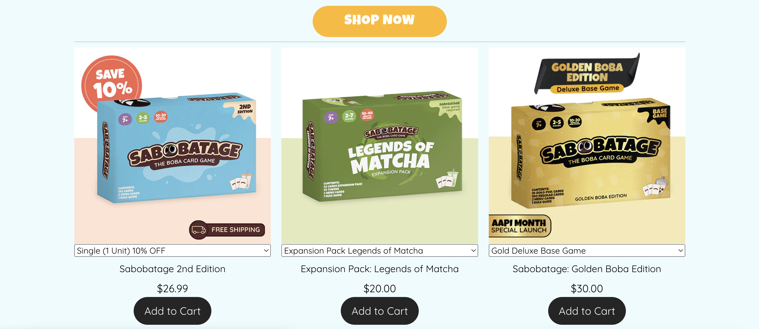Click the Sabobatage 2nd Edition title
Viewport: 759px width, 329px height.
click(x=172, y=269)
